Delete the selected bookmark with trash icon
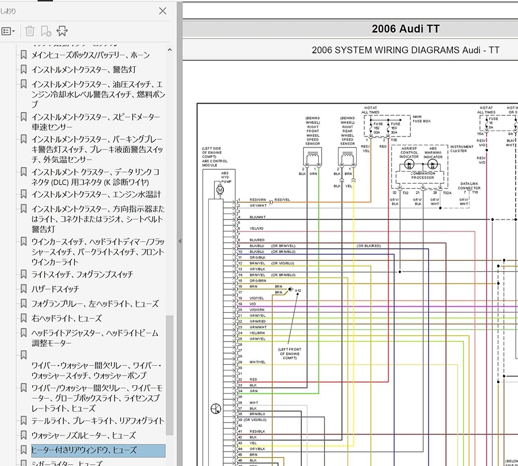The height and width of the screenshot is (466, 518). tap(30, 31)
